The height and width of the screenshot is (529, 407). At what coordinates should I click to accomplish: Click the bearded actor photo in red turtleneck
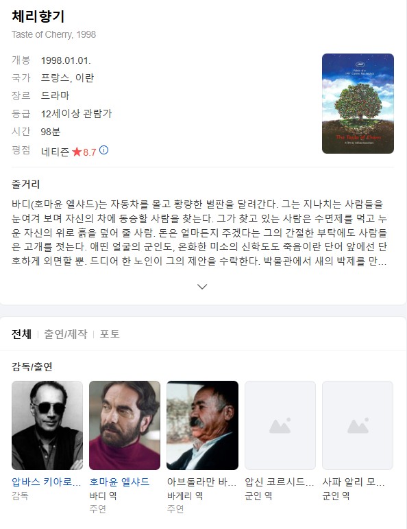125,425
